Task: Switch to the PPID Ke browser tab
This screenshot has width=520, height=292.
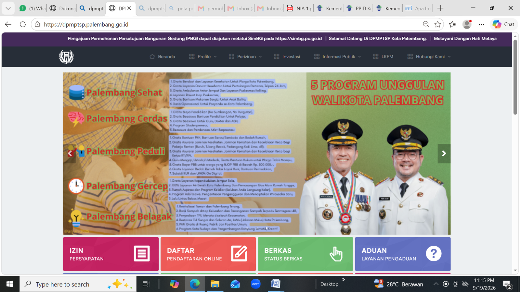Action: (x=359, y=8)
